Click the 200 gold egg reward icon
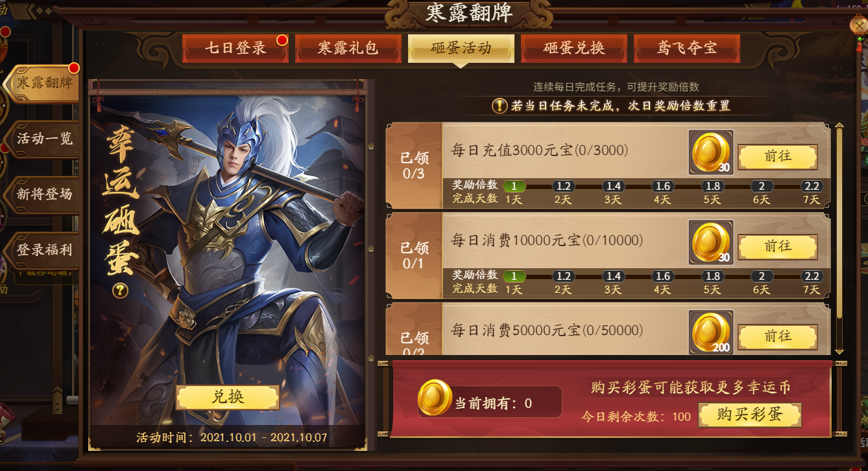 711,332
